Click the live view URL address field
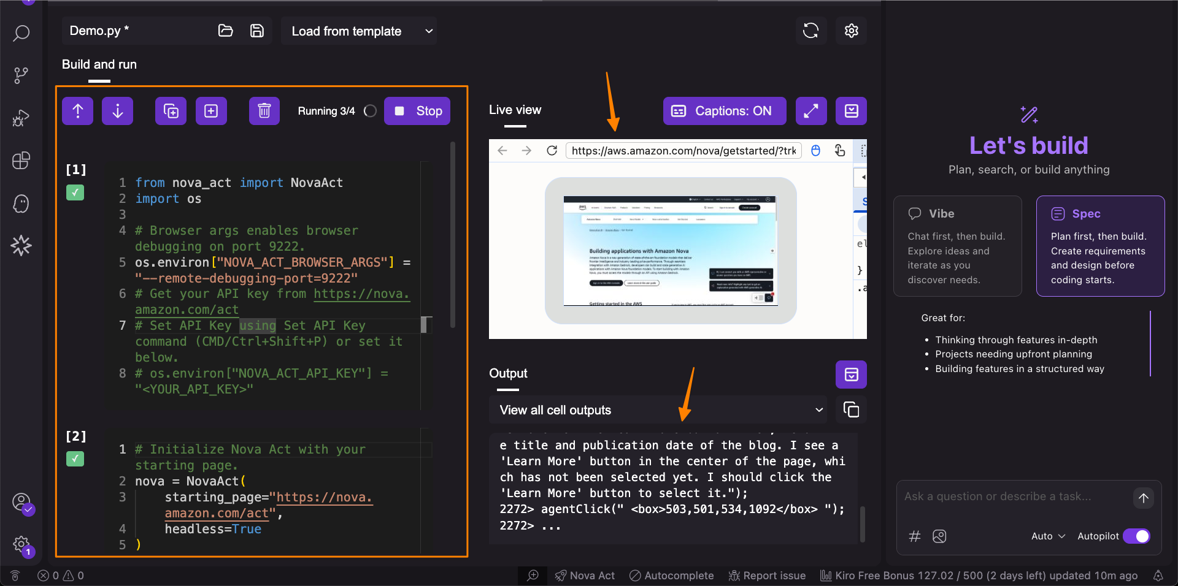The width and height of the screenshot is (1178, 586). [683, 151]
